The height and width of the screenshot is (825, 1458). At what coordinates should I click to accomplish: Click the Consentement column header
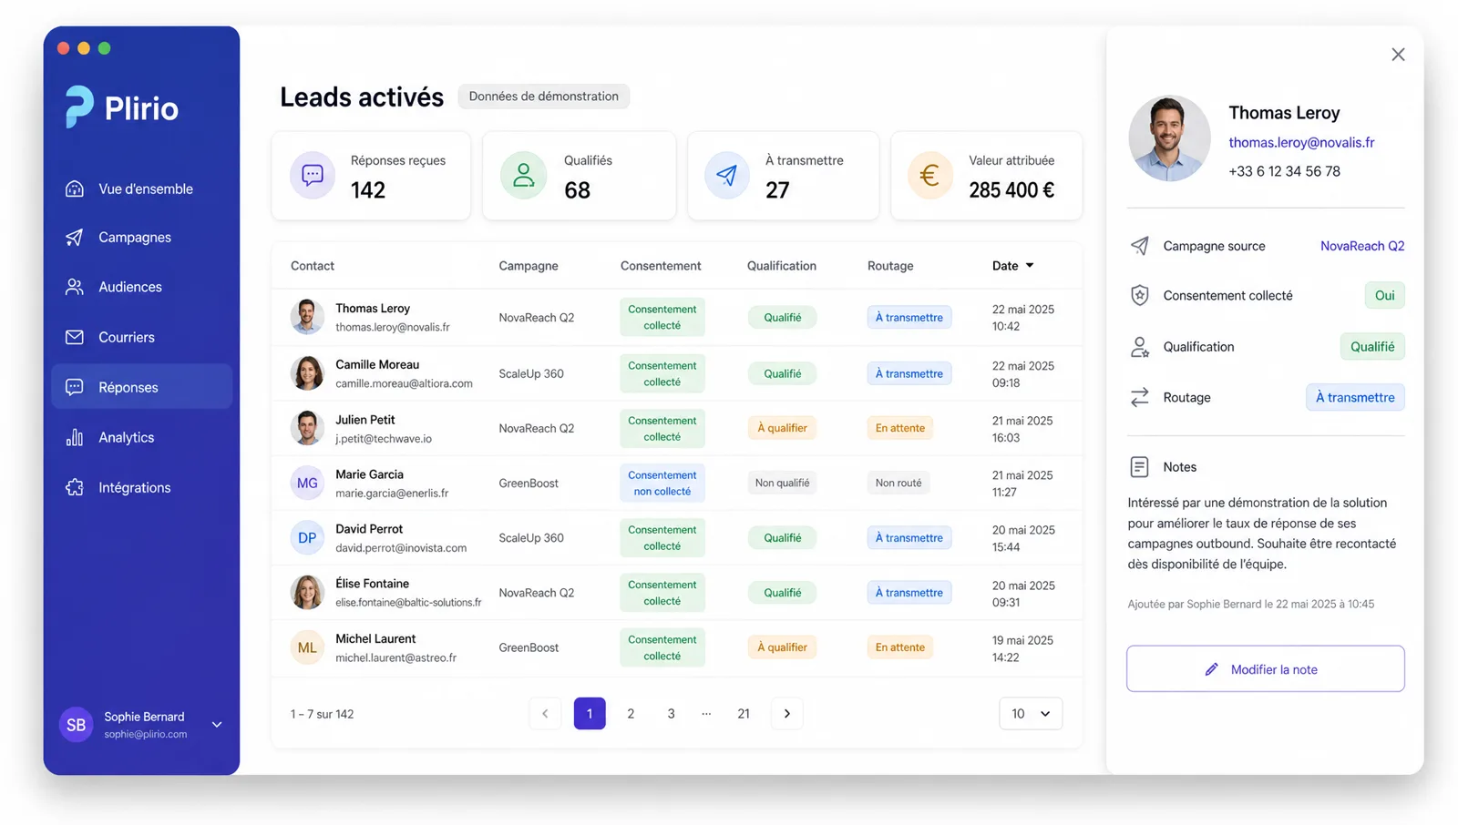click(x=661, y=266)
